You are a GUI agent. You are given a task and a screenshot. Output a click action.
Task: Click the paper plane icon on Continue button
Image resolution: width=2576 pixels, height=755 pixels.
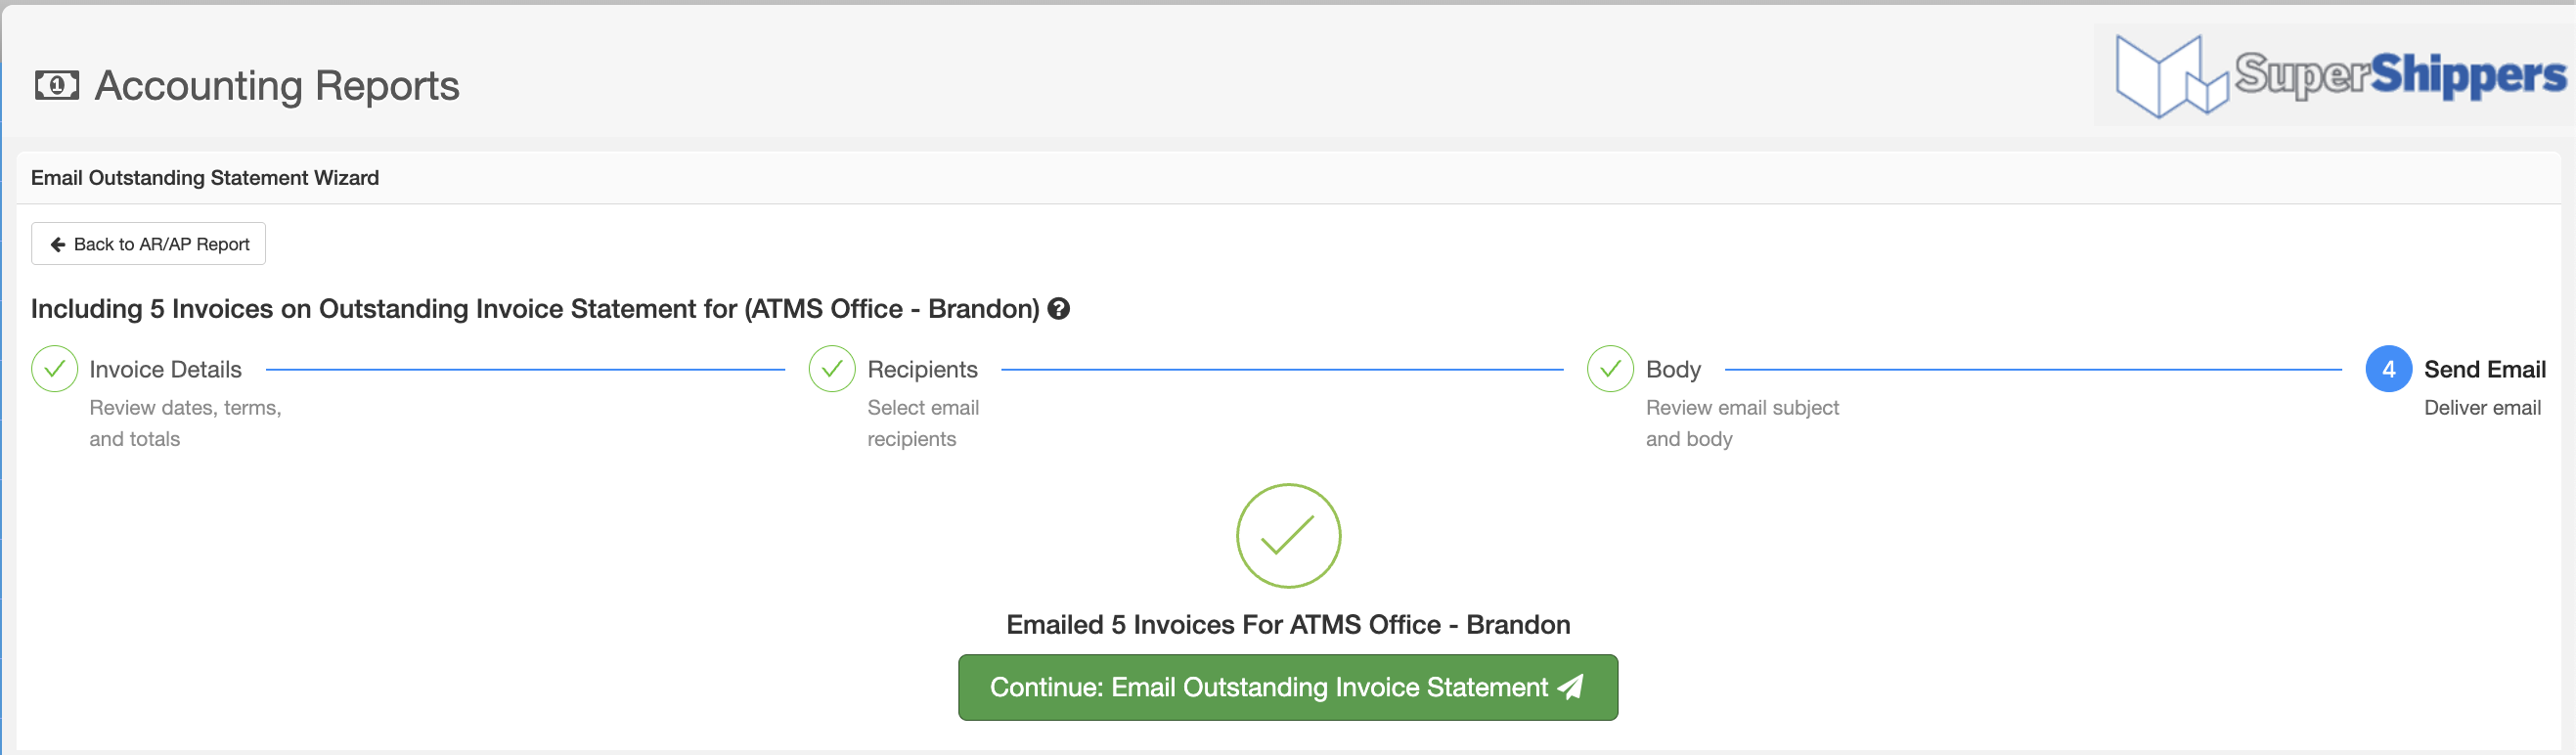[x=1571, y=687]
